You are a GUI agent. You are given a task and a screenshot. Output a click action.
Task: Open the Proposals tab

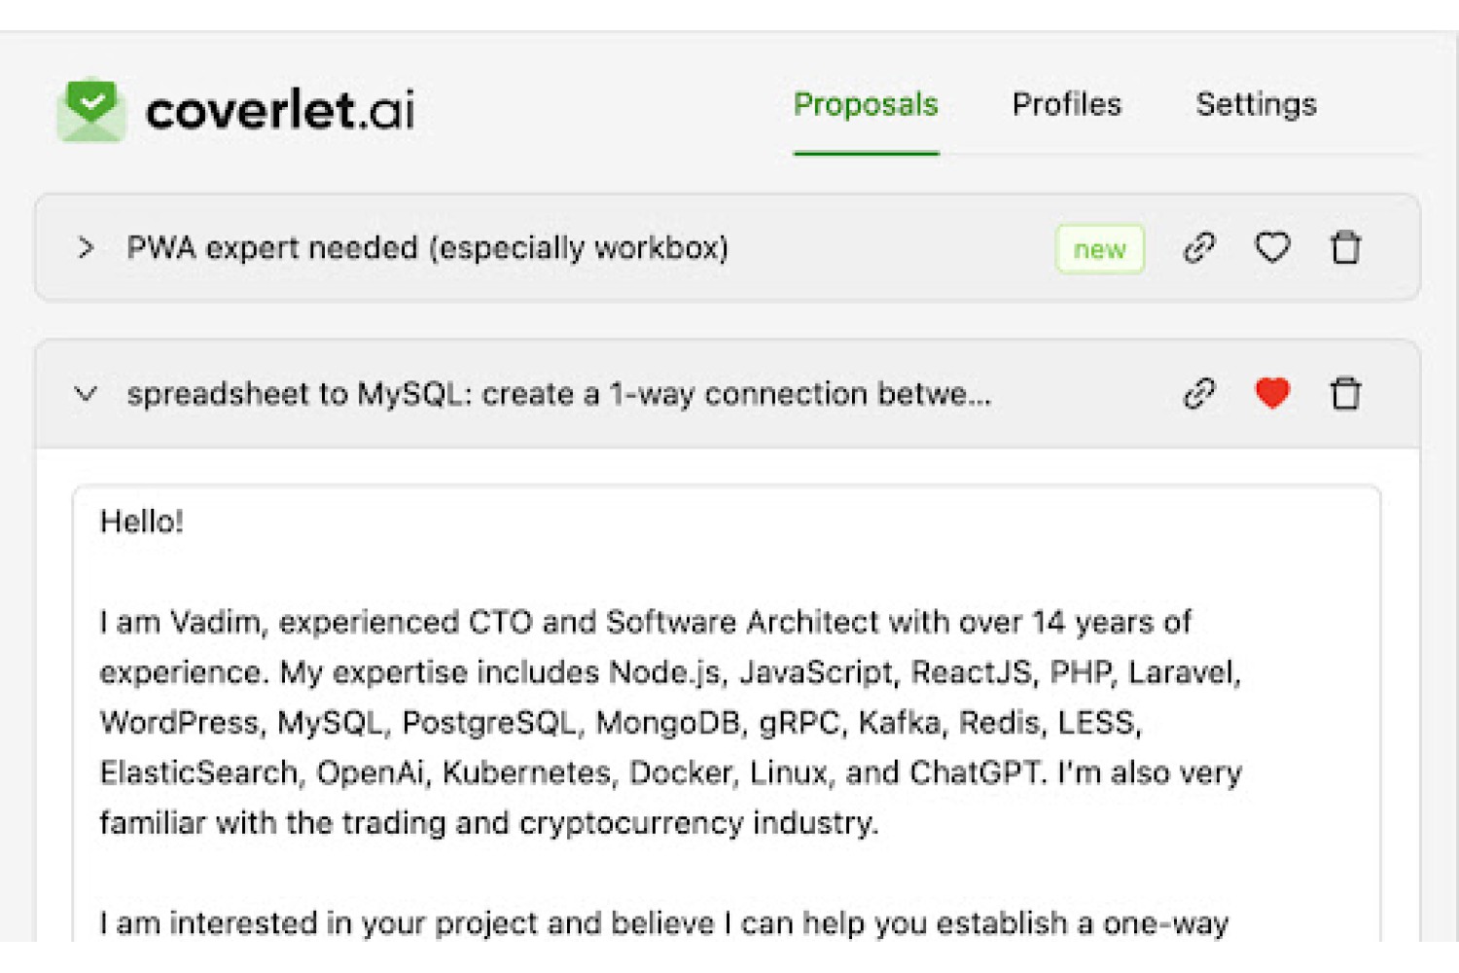point(866,104)
